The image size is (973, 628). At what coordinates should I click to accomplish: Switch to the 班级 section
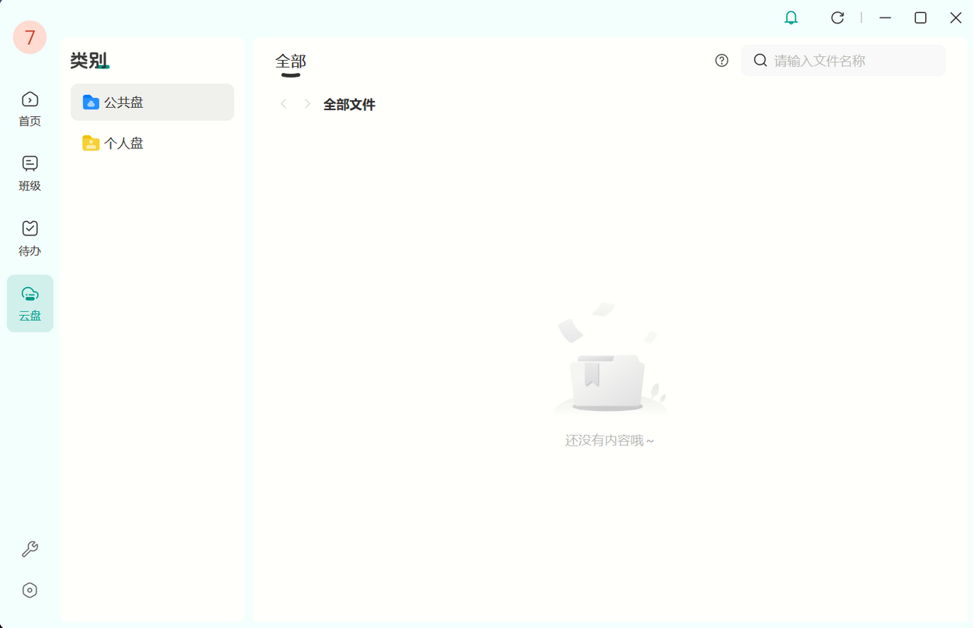29,172
